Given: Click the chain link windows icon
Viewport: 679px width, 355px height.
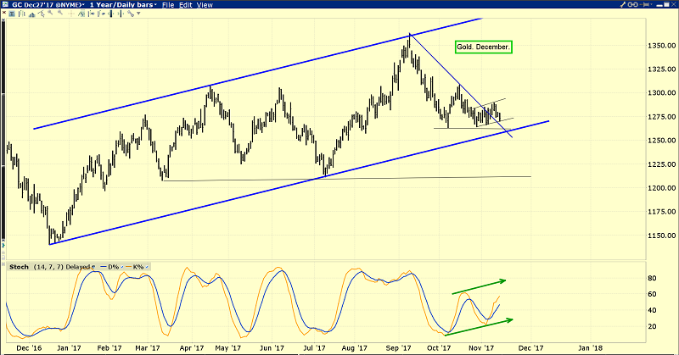Looking at the screenshot, I should pyautogui.click(x=632, y=4).
